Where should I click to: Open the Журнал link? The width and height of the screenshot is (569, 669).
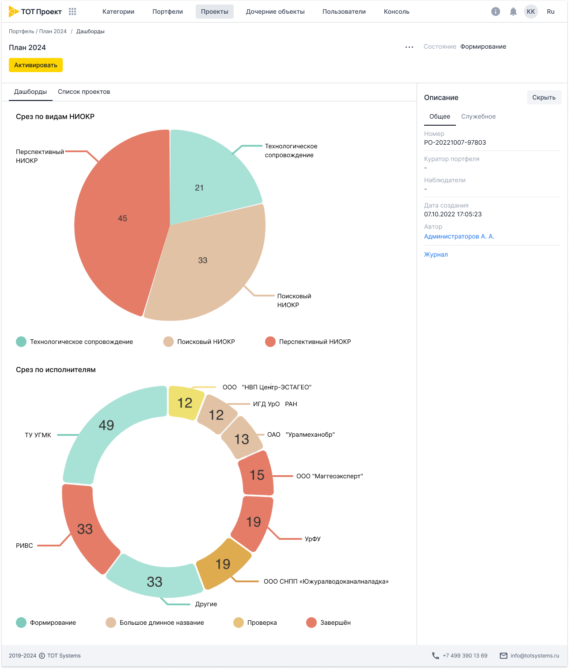tap(436, 254)
